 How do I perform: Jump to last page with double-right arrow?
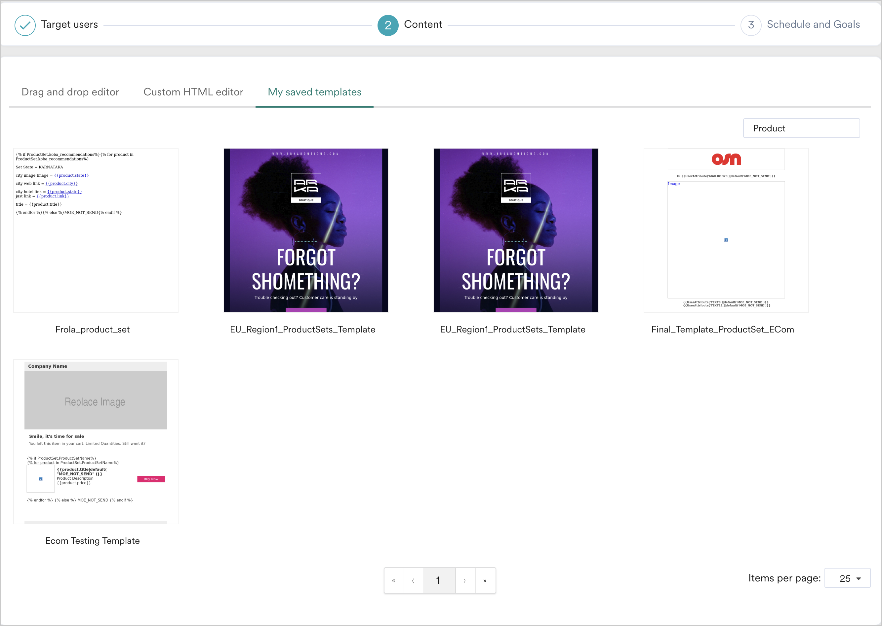(x=485, y=580)
